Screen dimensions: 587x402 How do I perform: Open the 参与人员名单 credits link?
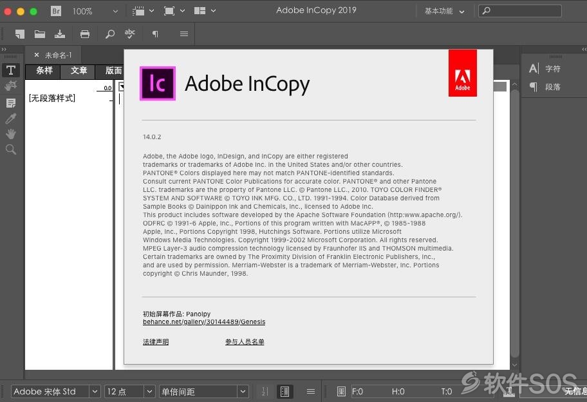point(245,341)
